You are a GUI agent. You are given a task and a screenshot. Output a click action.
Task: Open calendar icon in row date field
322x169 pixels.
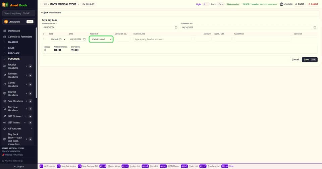[84, 39]
